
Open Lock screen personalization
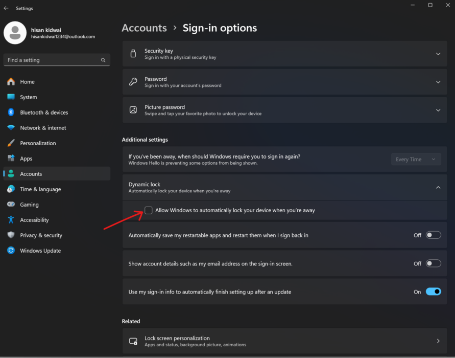tap(284, 341)
